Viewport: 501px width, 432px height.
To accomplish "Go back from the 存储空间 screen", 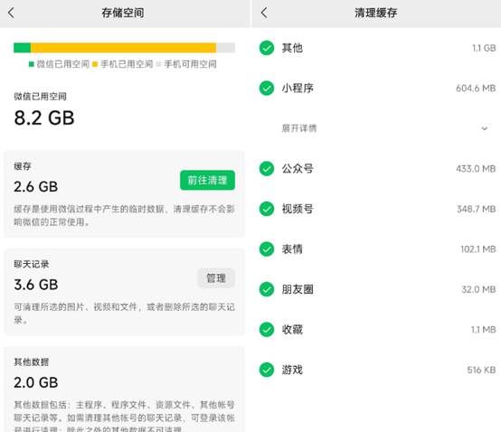I will 11,13.
